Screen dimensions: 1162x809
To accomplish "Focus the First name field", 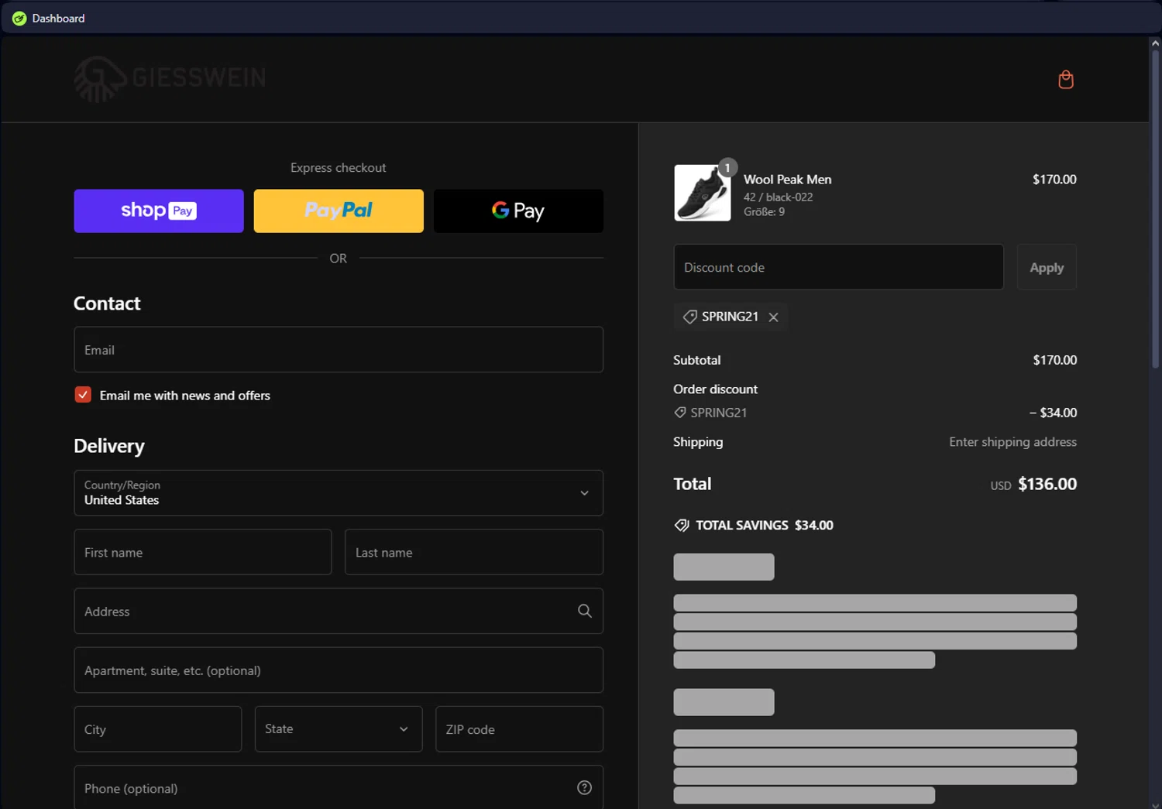I will click(203, 552).
